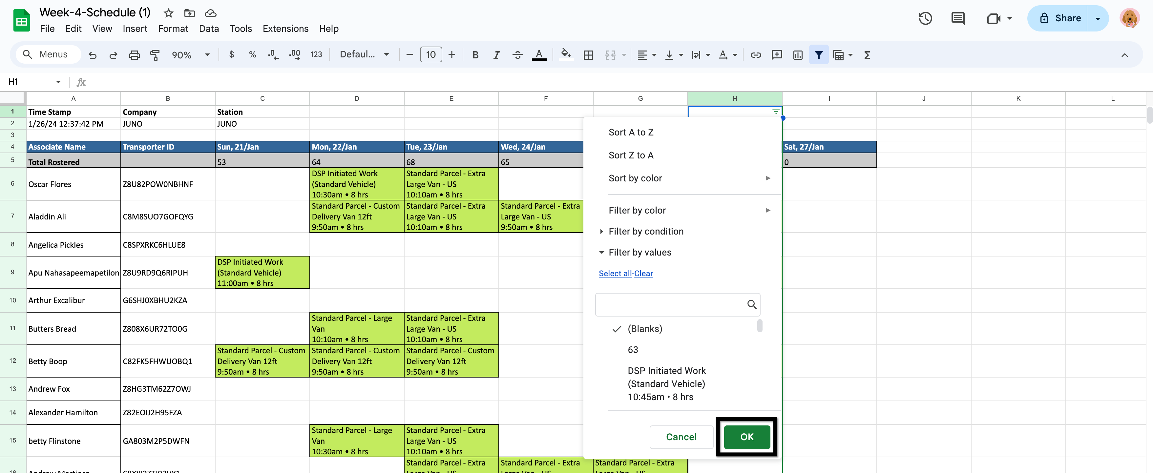Open version history clock icon
Image resolution: width=1153 pixels, height=473 pixels.
[x=925, y=18]
